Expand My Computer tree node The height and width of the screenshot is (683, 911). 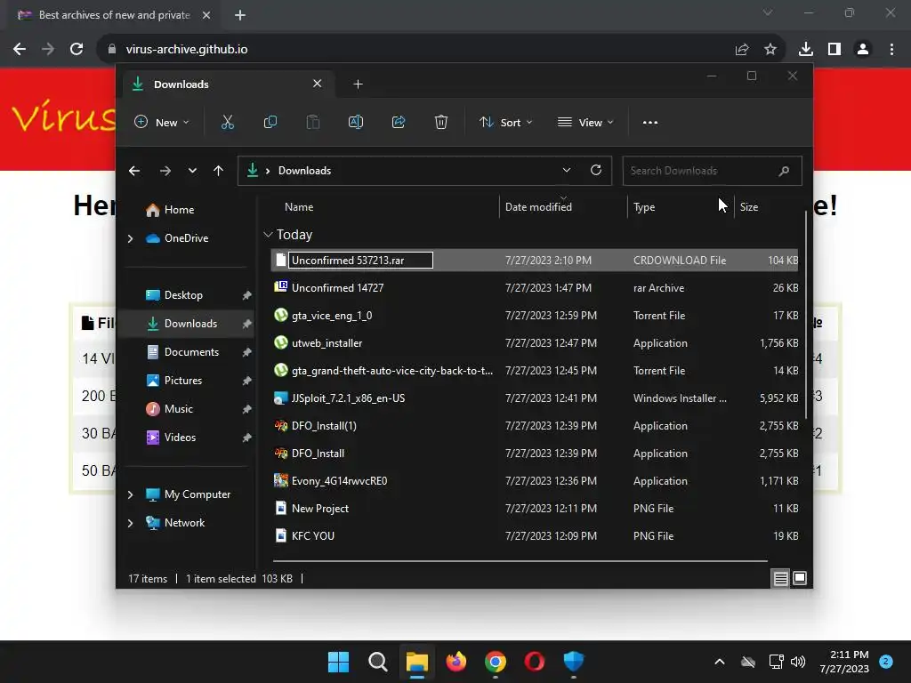coord(130,494)
